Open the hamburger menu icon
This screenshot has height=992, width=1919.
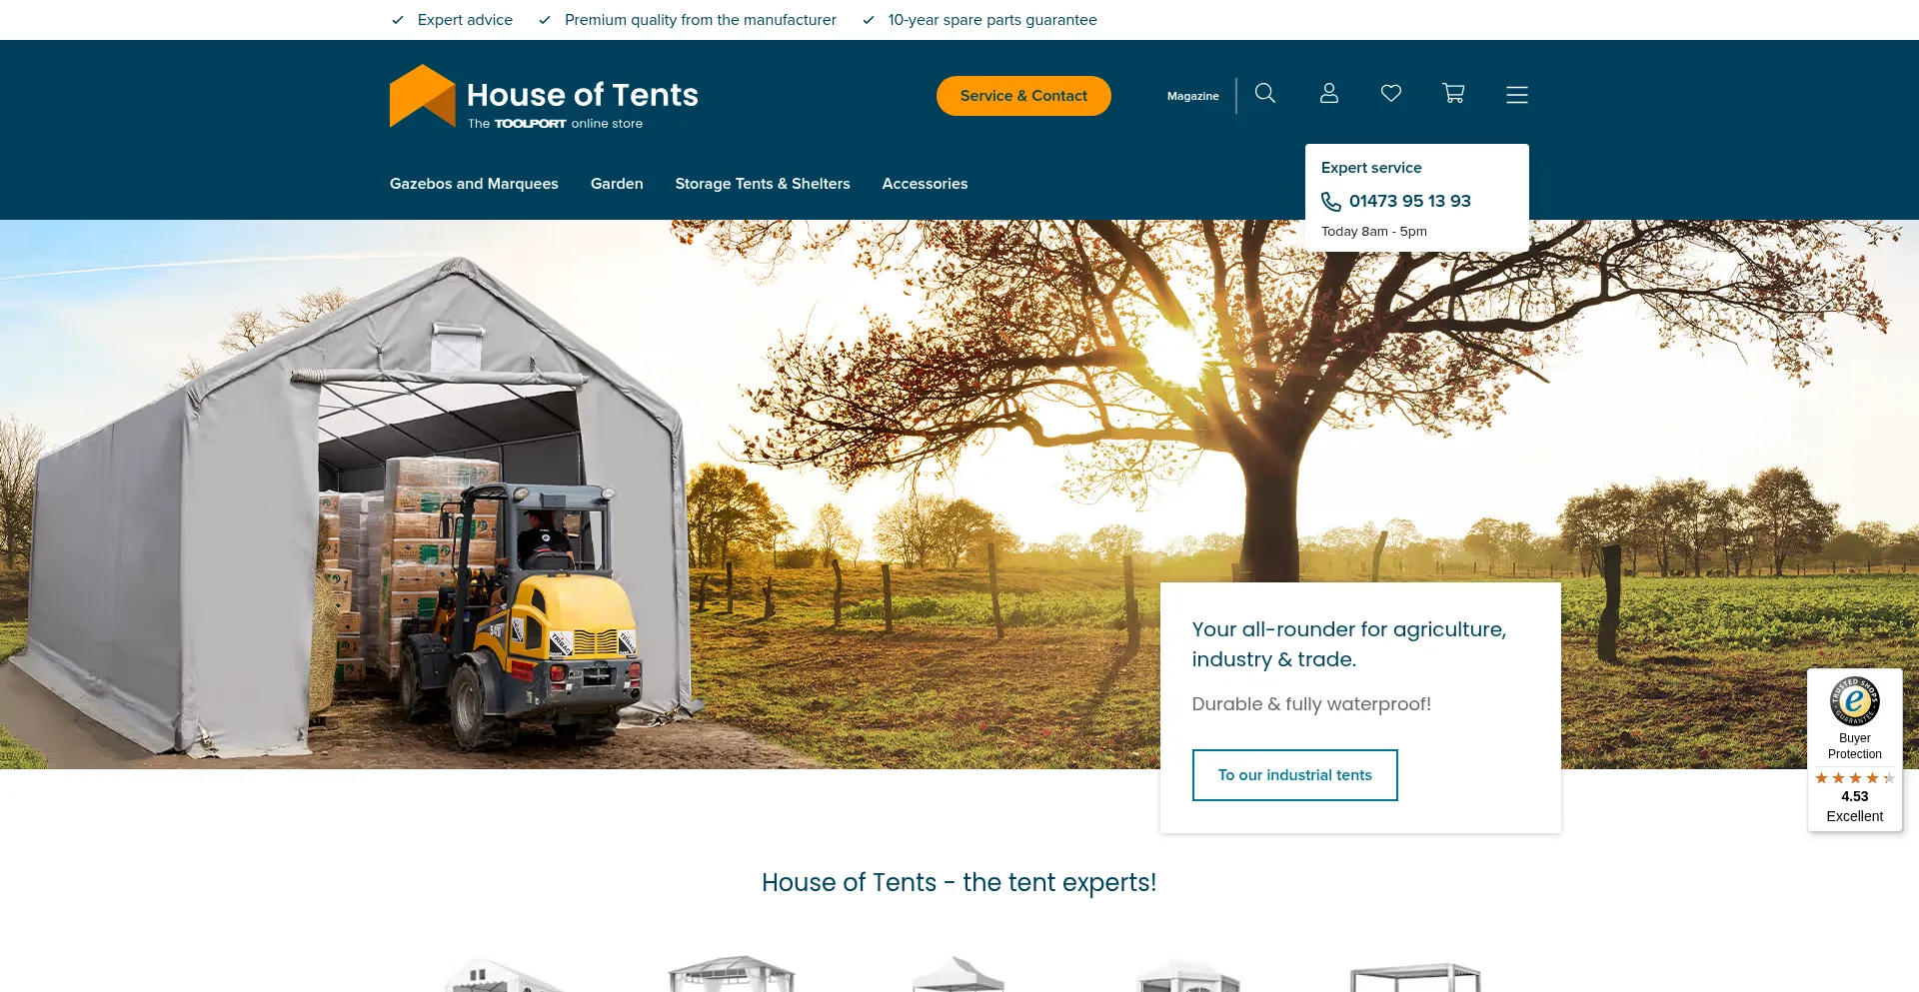click(1516, 95)
